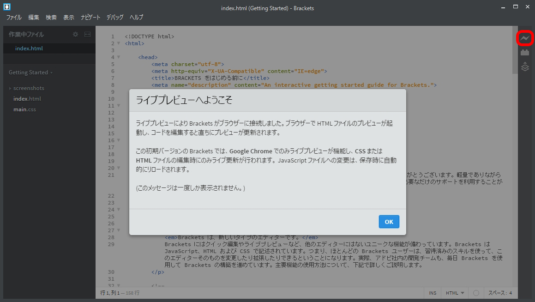Click the lint status circle in status bar
Image resolution: width=535 pixels, height=302 pixels.
[x=475, y=293]
